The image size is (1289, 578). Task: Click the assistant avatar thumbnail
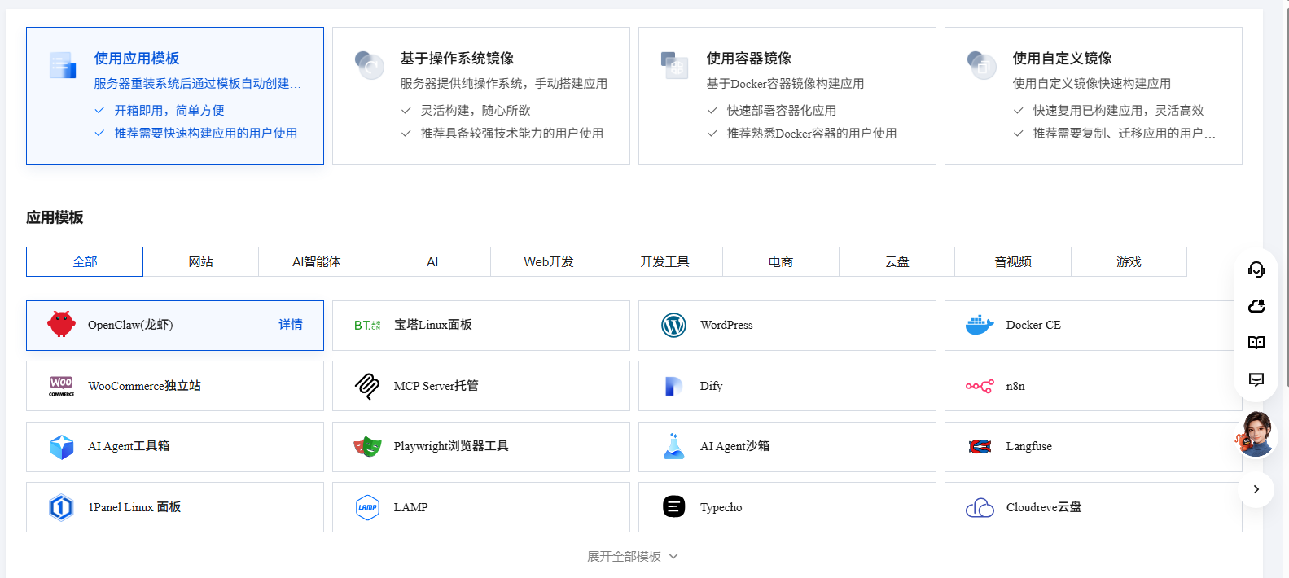click(1255, 434)
